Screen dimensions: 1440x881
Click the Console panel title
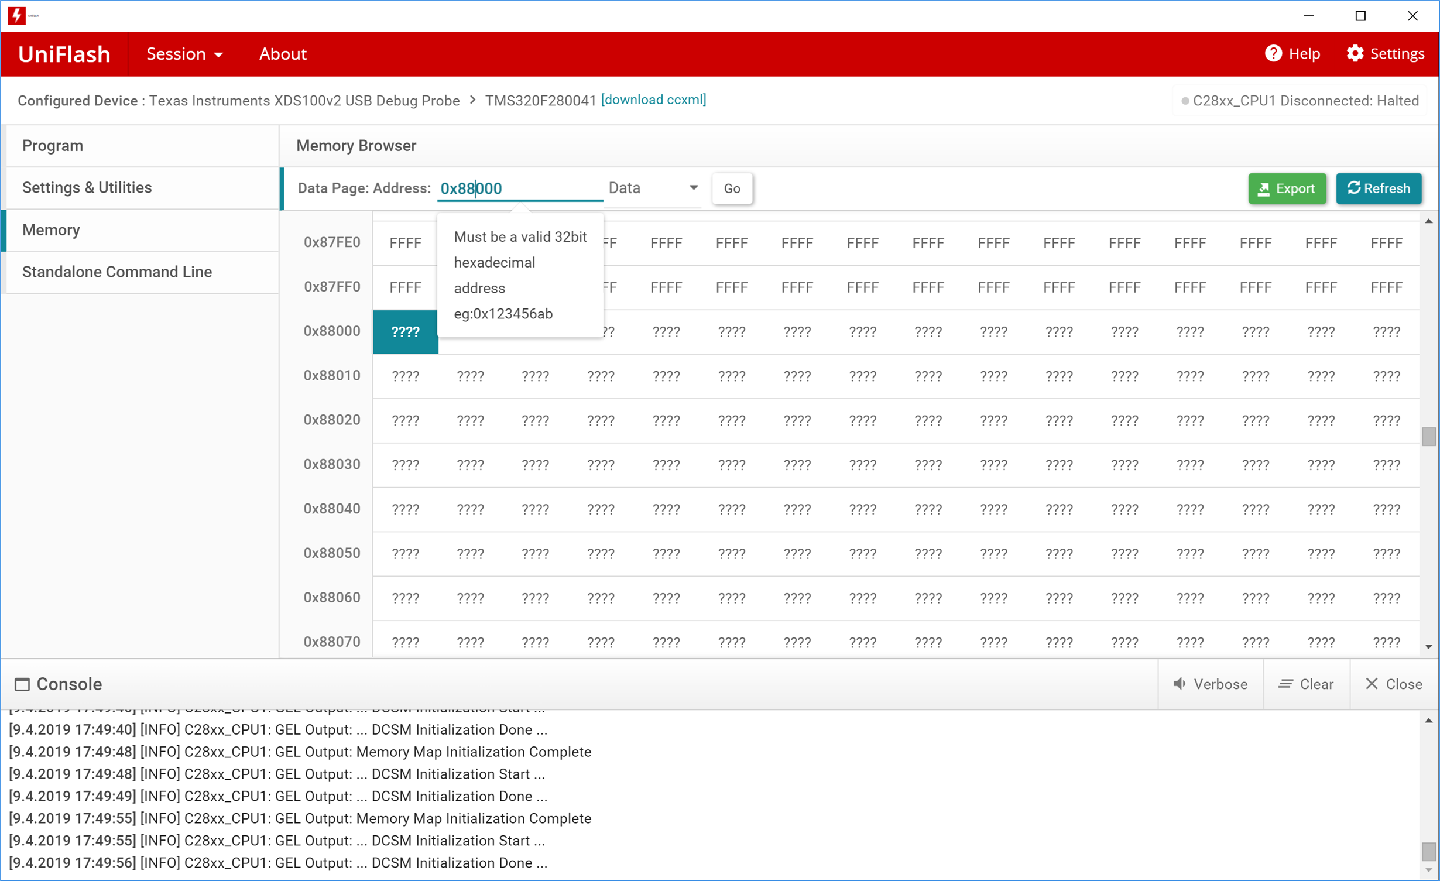[x=69, y=684]
